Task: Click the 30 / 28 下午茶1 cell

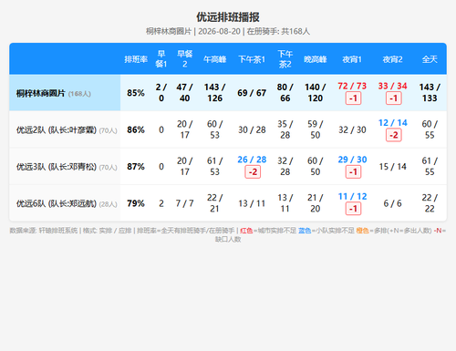Action: point(252,129)
